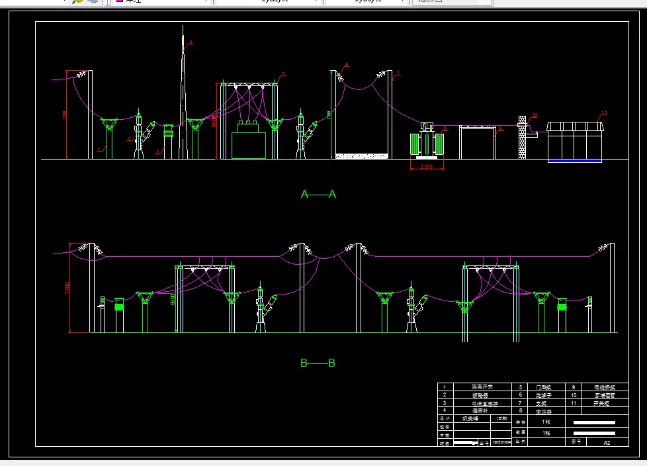
Task: Select legend cell '隔离开关' in the title block
Action: [x=482, y=387]
